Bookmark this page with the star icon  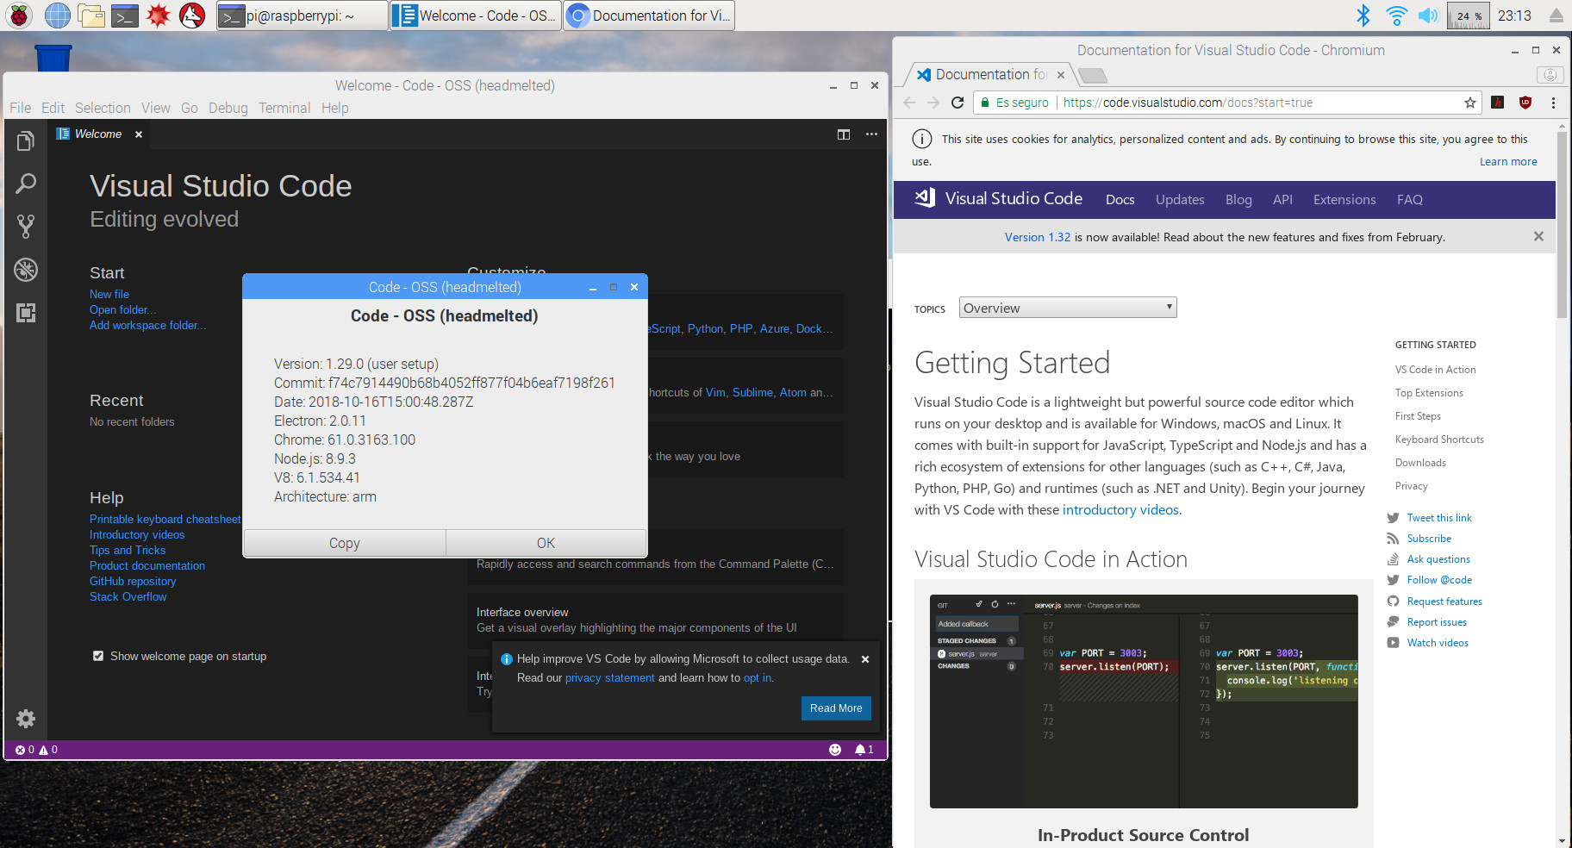coord(1469,103)
